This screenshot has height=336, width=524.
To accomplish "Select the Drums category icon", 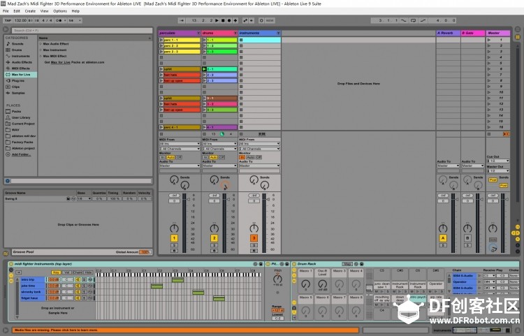I will (x=8, y=50).
